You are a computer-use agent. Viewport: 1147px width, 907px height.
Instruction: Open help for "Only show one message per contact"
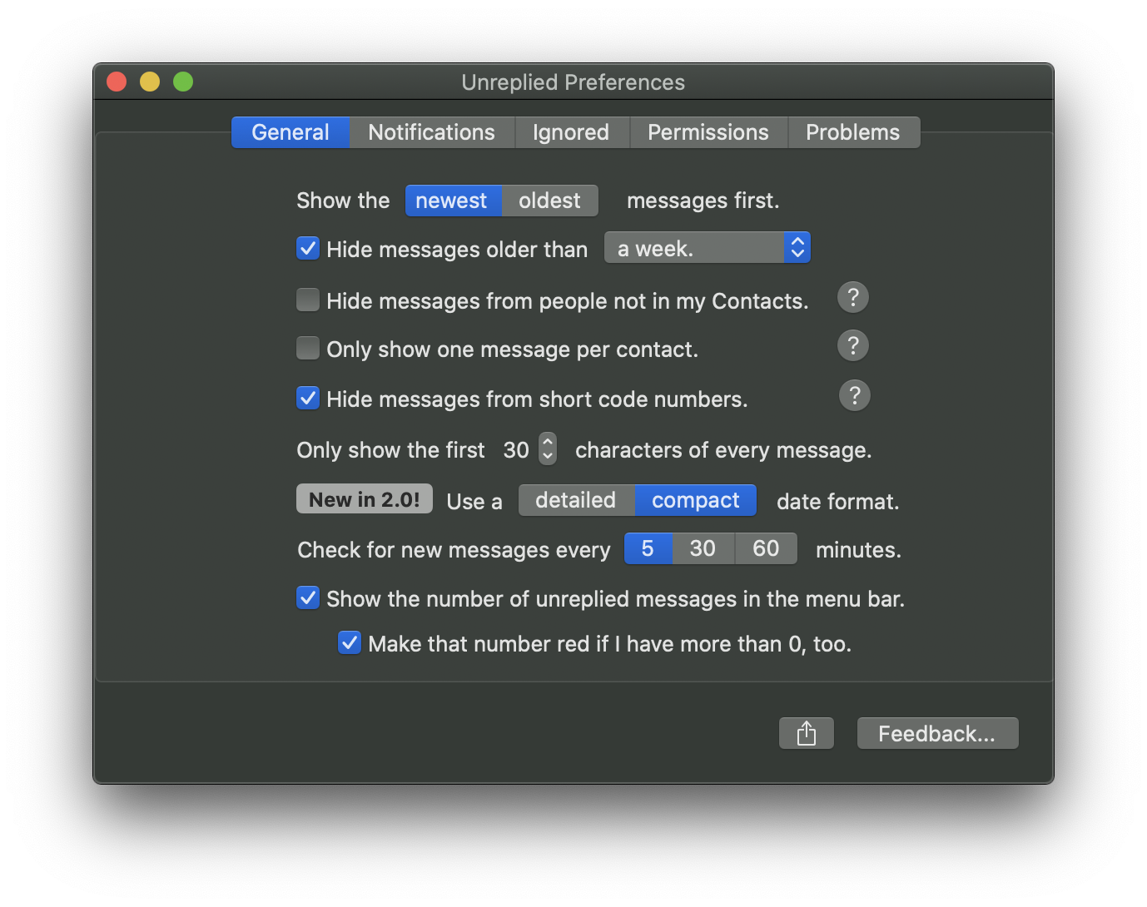[x=852, y=345]
